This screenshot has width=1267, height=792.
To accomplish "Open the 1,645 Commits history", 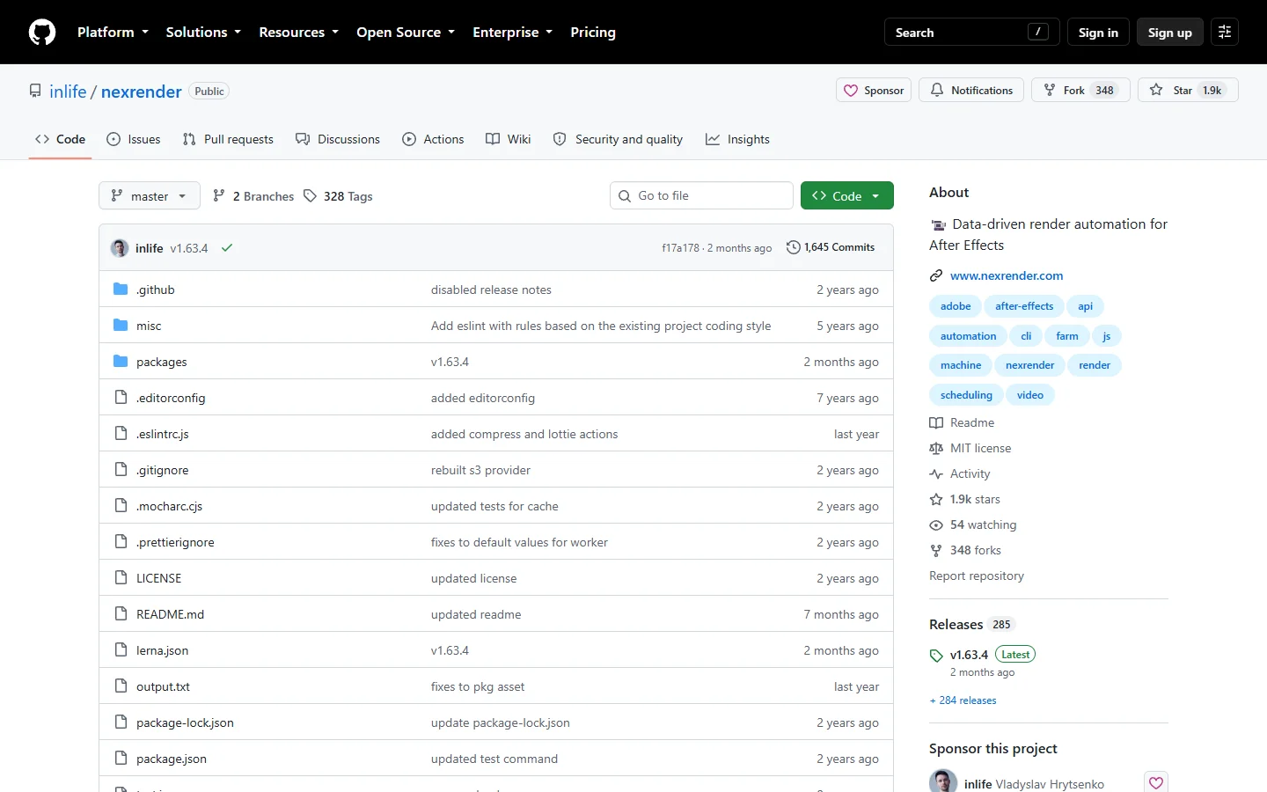I will point(831,248).
